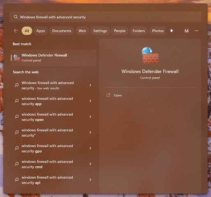Viewport: 211px width, 197px height.
Task: Click the Windows Defender Firewall title in preview pane
Action: [150, 72]
